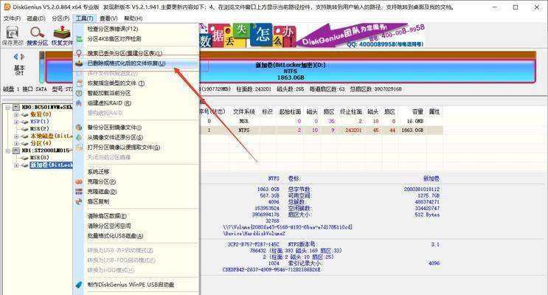Click the 1863.0GB capacity cell
Image resolution: width=548 pixels, height=295 pixels.
click(x=412, y=130)
